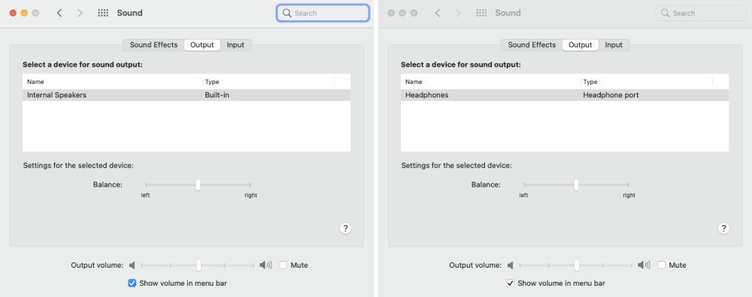Click the loud volume speaker icon in the right window
Viewport: 752px width, 297px height.
tap(644, 265)
